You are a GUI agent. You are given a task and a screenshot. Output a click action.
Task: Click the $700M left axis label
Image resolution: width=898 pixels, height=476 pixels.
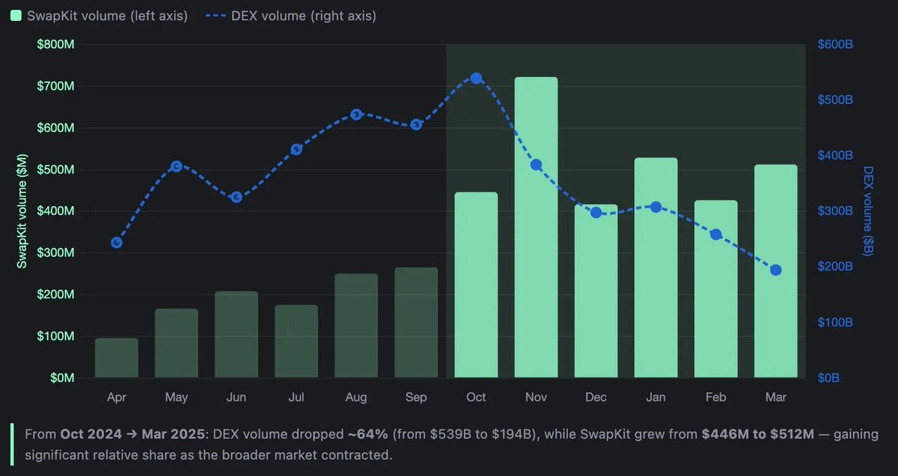click(x=55, y=87)
